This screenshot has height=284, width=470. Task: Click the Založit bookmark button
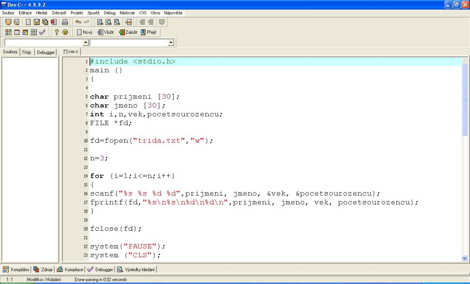[x=128, y=32]
